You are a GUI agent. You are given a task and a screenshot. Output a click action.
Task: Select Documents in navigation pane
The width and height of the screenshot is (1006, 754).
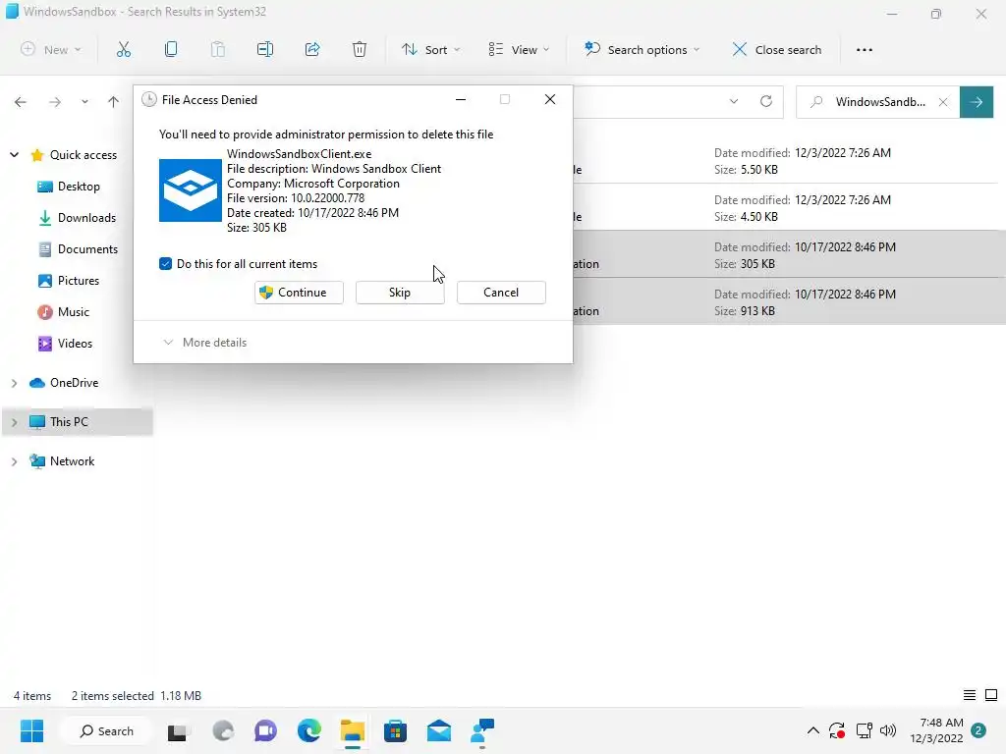(x=79, y=248)
